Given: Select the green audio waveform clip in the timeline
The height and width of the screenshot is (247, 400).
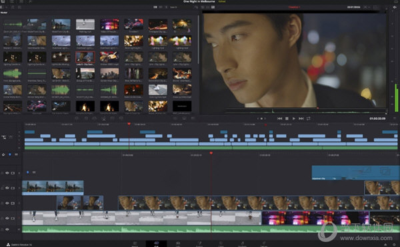Looking at the screenshot, I should [211, 229].
